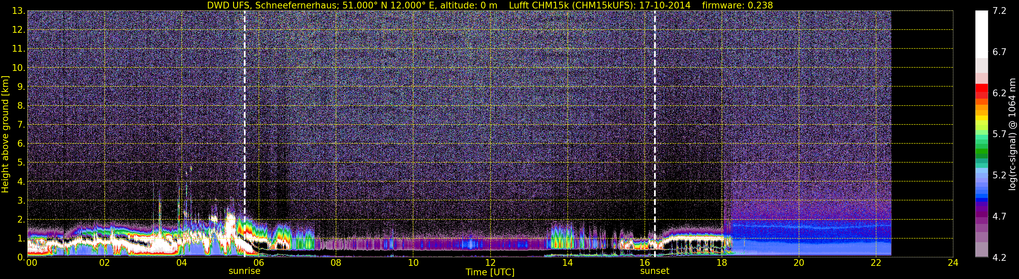
Task: Click the '6.' height tick label
Action: pyautogui.click(x=21, y=144)
